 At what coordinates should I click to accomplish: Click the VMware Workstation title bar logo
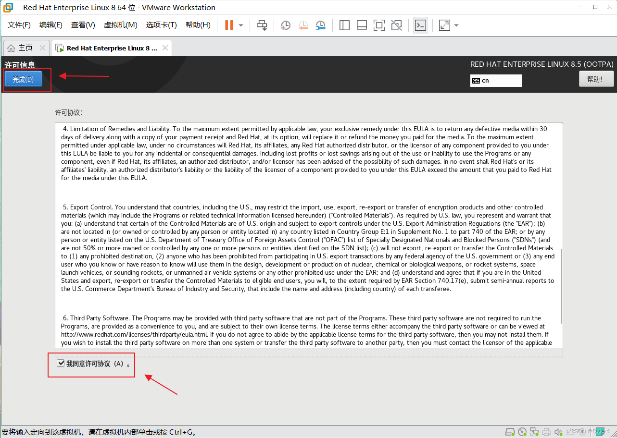(8, 7)
